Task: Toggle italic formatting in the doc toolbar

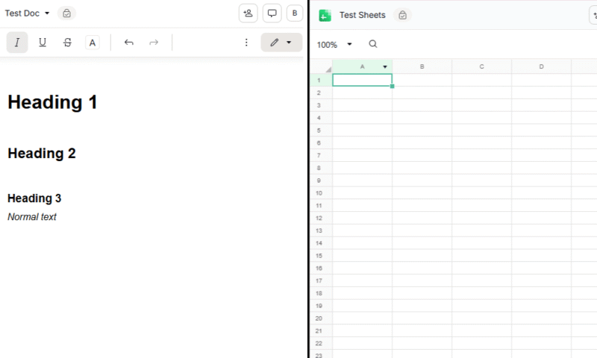Action: 17,43
